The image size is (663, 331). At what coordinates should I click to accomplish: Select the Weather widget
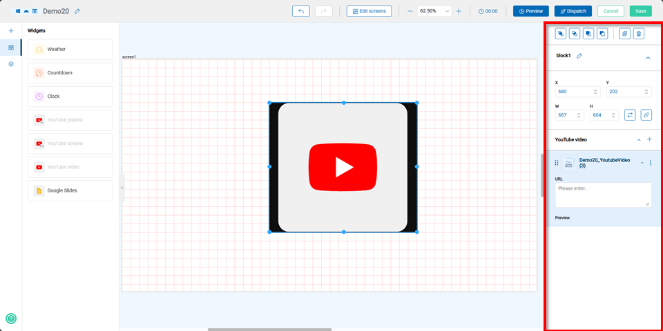(x=70, y=50)
